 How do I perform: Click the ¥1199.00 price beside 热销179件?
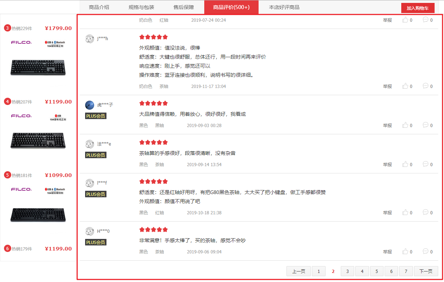point(58,249)
